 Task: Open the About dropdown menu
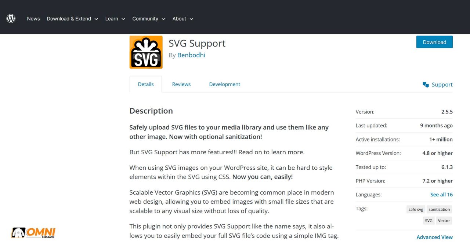pyautogui.click(x=182, y=19)
